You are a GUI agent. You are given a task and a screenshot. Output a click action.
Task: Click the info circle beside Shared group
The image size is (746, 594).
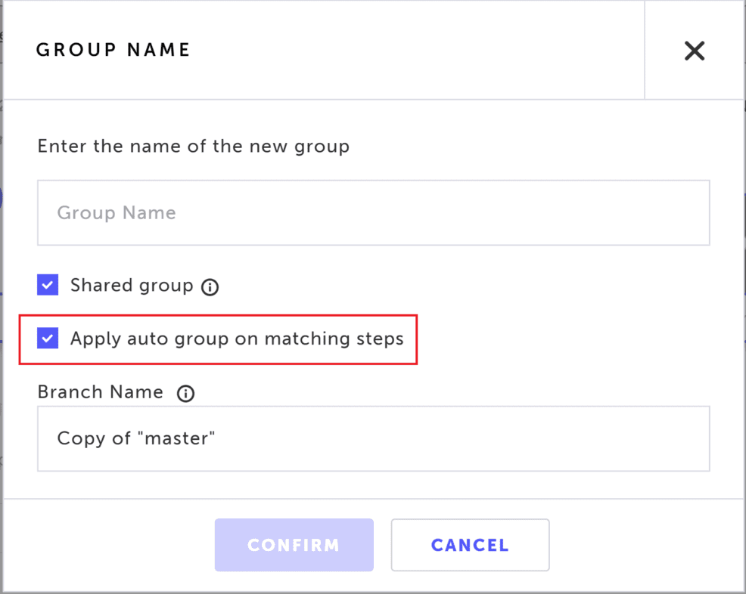(210, 286)
